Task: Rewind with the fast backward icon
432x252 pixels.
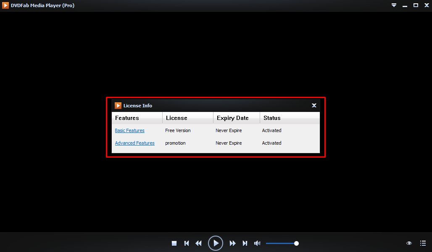Action: tap(198, 243)
